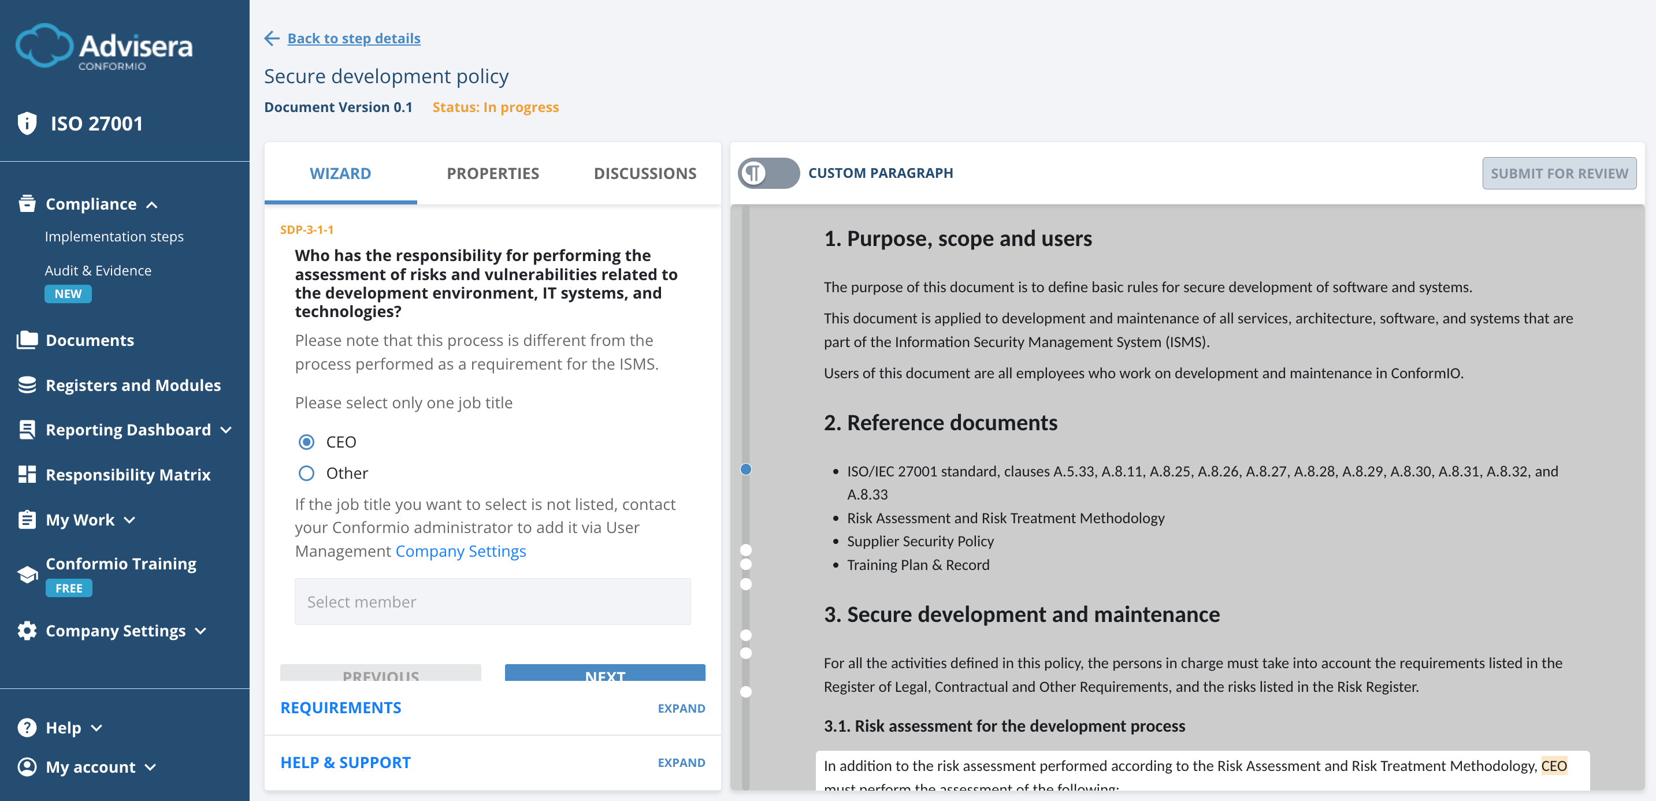This screenshot has width=1656, height=801.
Task: Switch to the Properties tab
Action: 492,173
